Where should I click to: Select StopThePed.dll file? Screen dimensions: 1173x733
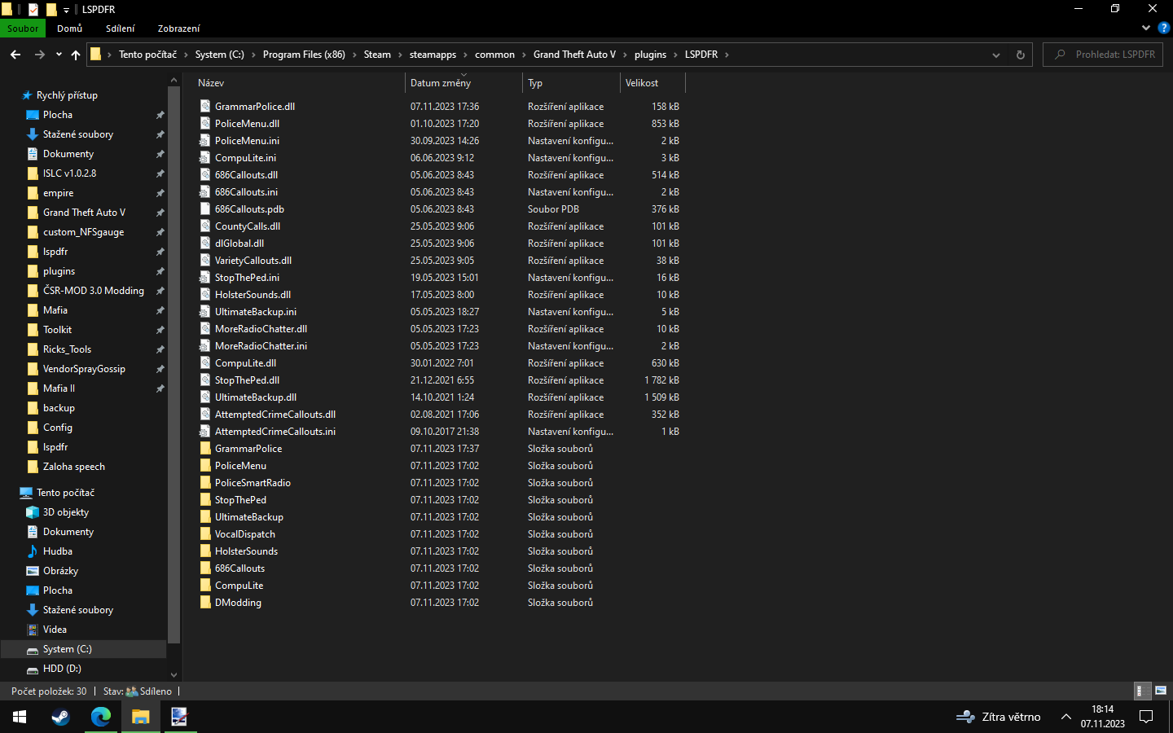(247, 380)
